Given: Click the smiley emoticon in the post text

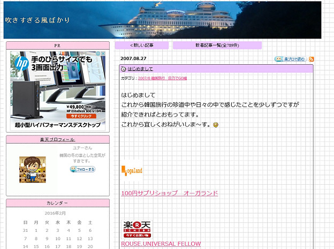Looking at the screenshot, I should point(216,125).
